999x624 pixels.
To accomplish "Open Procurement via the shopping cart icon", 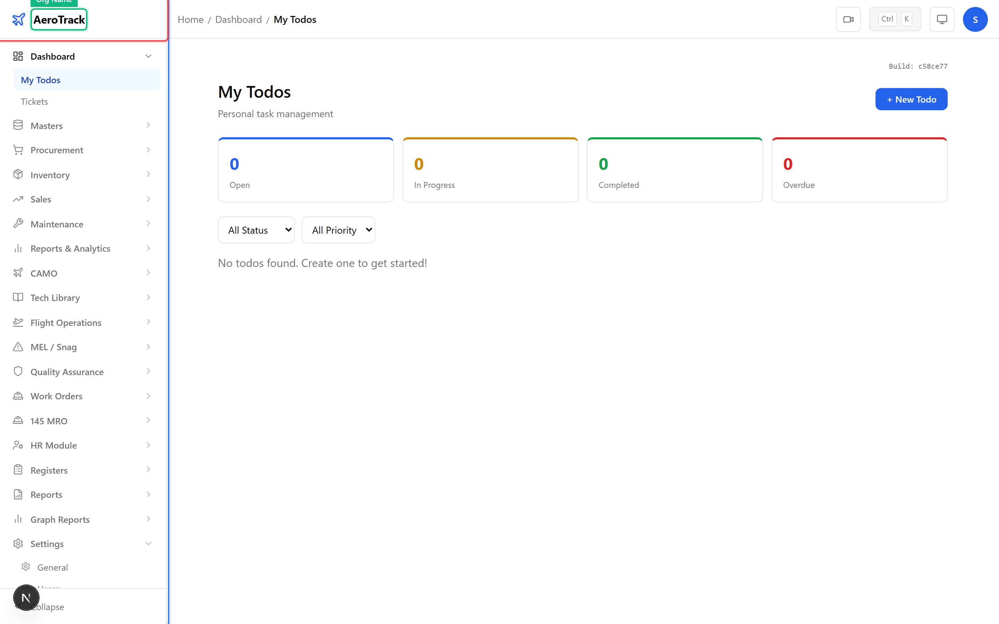I will (x=18, y=150).
